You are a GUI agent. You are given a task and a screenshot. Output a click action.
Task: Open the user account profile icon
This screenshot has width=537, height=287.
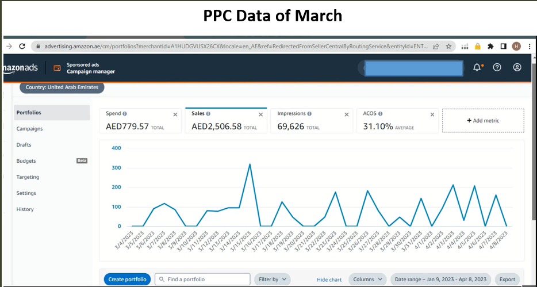pyautogui.click(x=517, y=67)
